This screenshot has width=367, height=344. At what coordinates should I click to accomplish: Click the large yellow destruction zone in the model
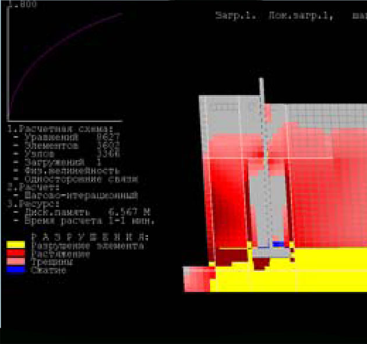click(326, 268)
